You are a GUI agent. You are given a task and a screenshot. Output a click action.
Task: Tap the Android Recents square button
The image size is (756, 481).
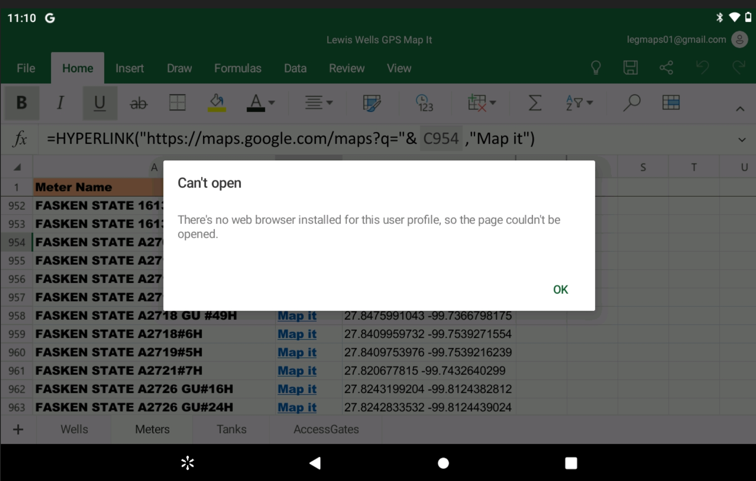tap(571, 463)
